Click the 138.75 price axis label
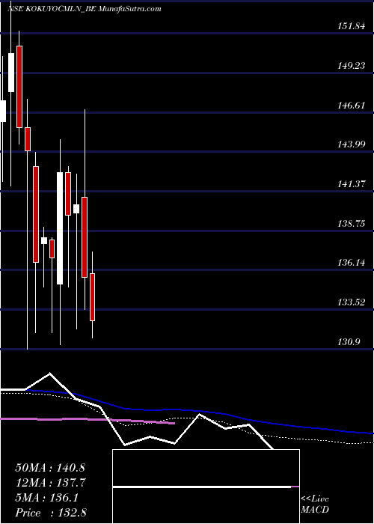The image size is (374, 524). (x=351, y=223)
